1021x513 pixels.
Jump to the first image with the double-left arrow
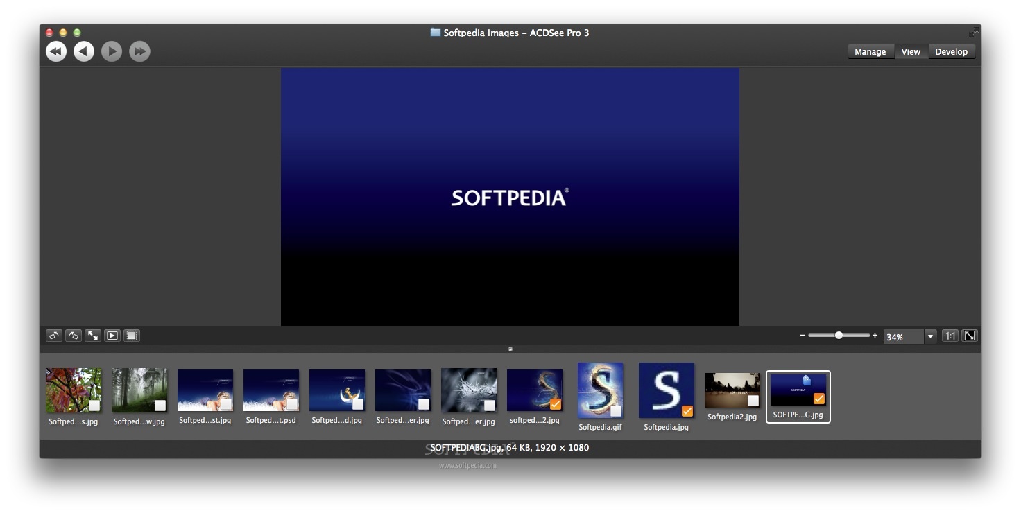coord(56,51)
